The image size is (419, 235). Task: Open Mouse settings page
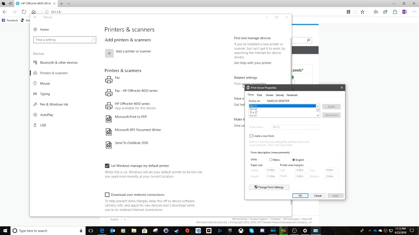[x=45, y=84]
